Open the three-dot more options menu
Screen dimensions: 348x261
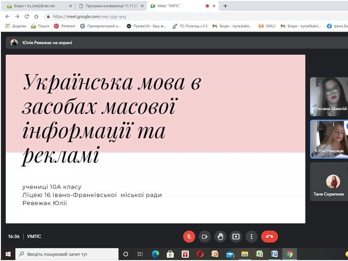pyautogui.click(x=251, y=237)
